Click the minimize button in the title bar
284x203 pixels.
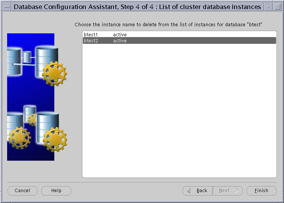(x=268, y=7)
